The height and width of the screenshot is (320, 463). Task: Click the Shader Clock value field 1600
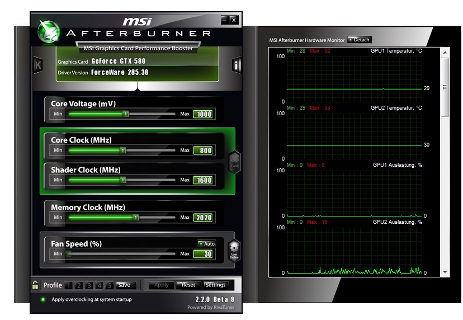[x=203, y=180]
